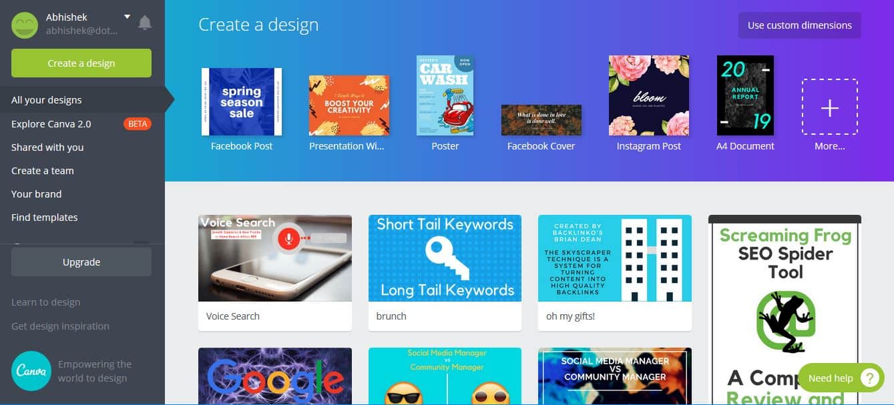Open the notifications bell icon
The width and height of the screenshot is (894, 405).
pyautogui.click(x=145, y=23)
